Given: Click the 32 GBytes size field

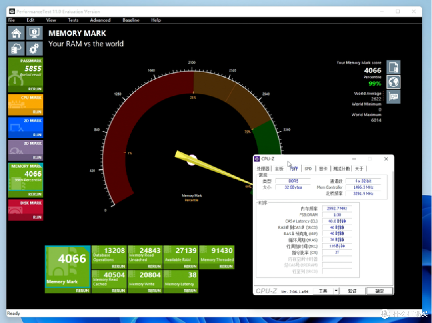Looking at the screenshot, I should click(x=293, y=187).
